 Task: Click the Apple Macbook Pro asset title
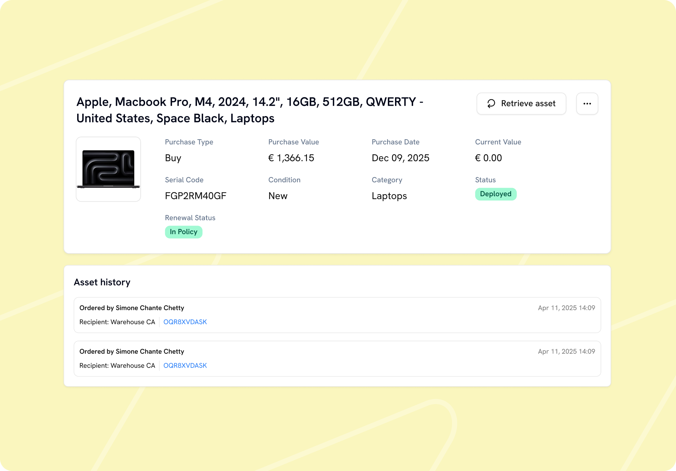(250, 110)
